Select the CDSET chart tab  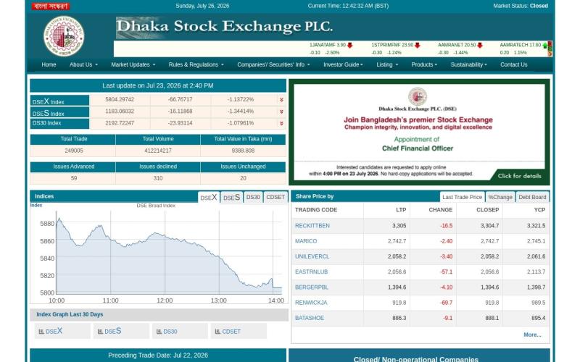pyautogui.click(x=275, y=197)
